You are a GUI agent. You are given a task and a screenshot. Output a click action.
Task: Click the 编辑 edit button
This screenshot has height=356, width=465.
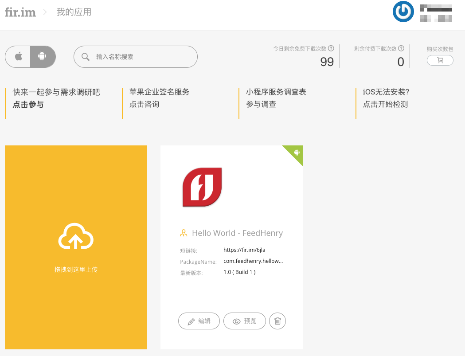pyautogui.click(x=199, y=321)
